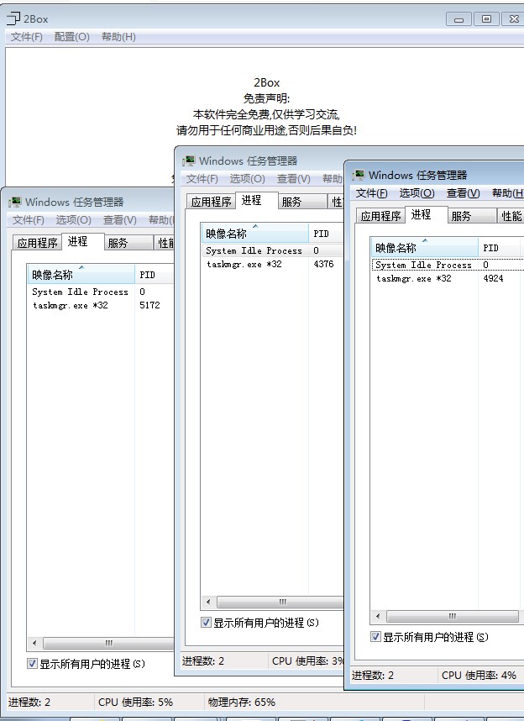Open 帮助(H) in Task Manager with PID 4924
The image size is (524, 721).
(507, 193)
